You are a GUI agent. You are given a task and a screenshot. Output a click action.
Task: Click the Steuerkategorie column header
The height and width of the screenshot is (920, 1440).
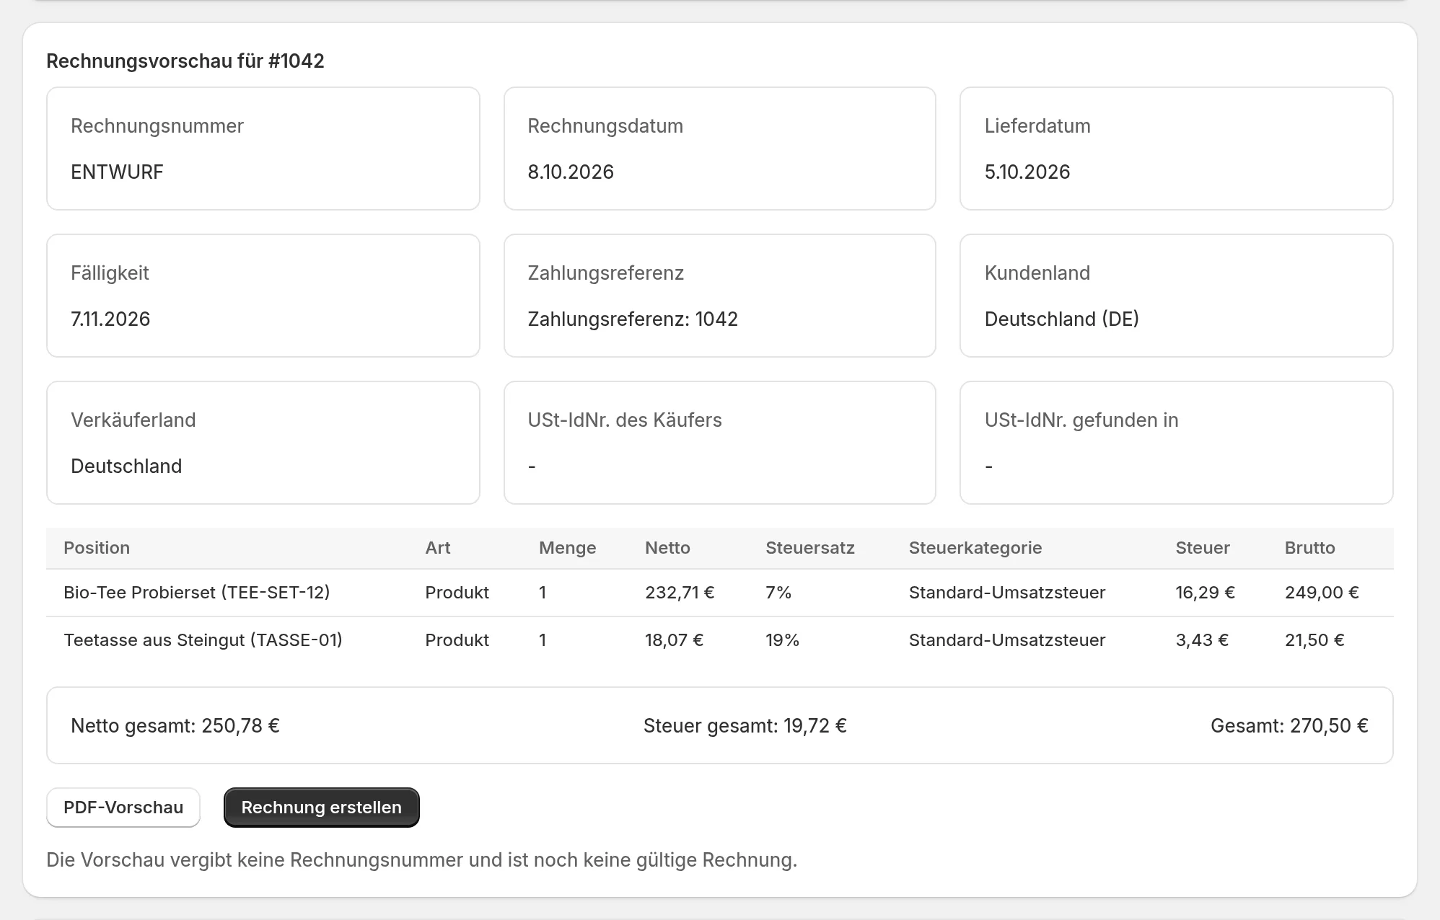point(975,548)
